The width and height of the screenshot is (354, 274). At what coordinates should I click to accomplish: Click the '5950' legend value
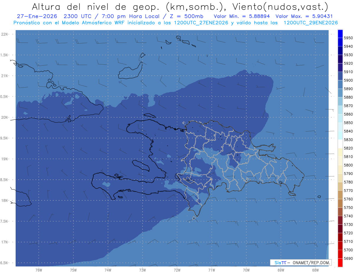(348, 38)
